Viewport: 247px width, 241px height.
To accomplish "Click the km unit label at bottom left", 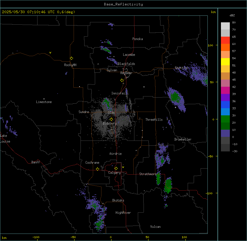I will [x=4, y=238].
